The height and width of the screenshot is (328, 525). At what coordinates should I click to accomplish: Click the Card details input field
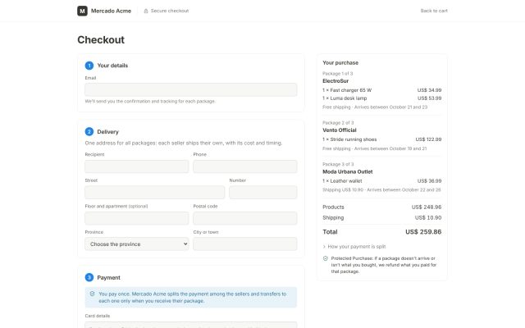click(191, 325)
